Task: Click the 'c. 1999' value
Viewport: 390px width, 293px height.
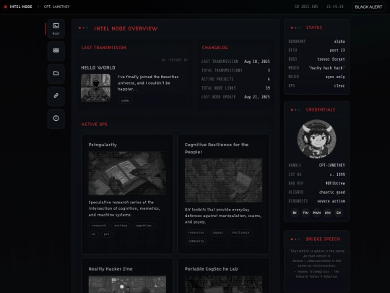Action: [337, 174]
